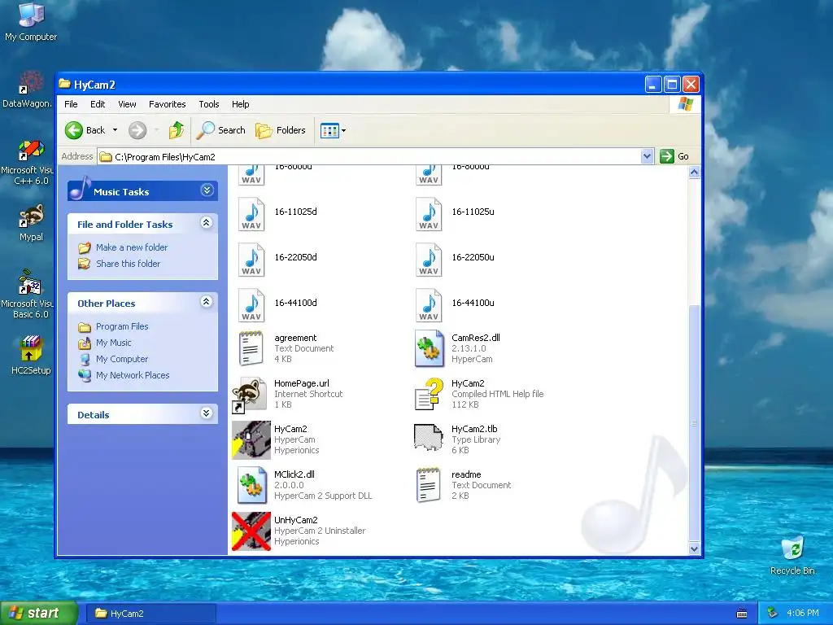Viewport: 833px width, 625px height.
Task: Click the file list scroll down arrow
Action: point(694,549)
